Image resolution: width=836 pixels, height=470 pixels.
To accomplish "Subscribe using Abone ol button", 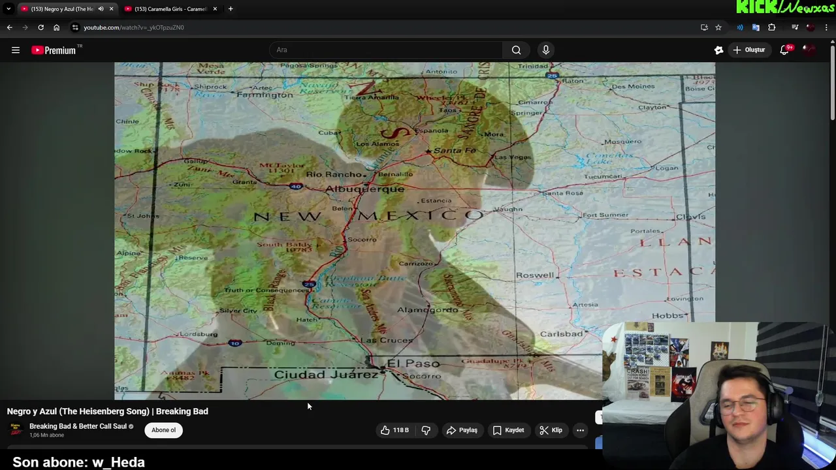I will (x=163, y=430).
